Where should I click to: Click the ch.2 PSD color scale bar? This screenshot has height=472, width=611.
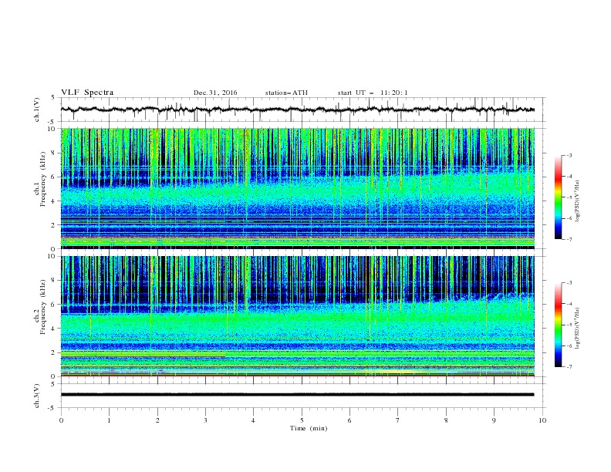coord(558,325)
